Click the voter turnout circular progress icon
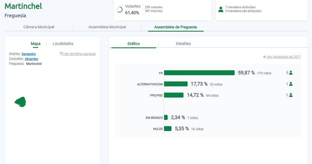Image resolution: width=312 pixels, height=164 pixels. click(x=119, y=10)
